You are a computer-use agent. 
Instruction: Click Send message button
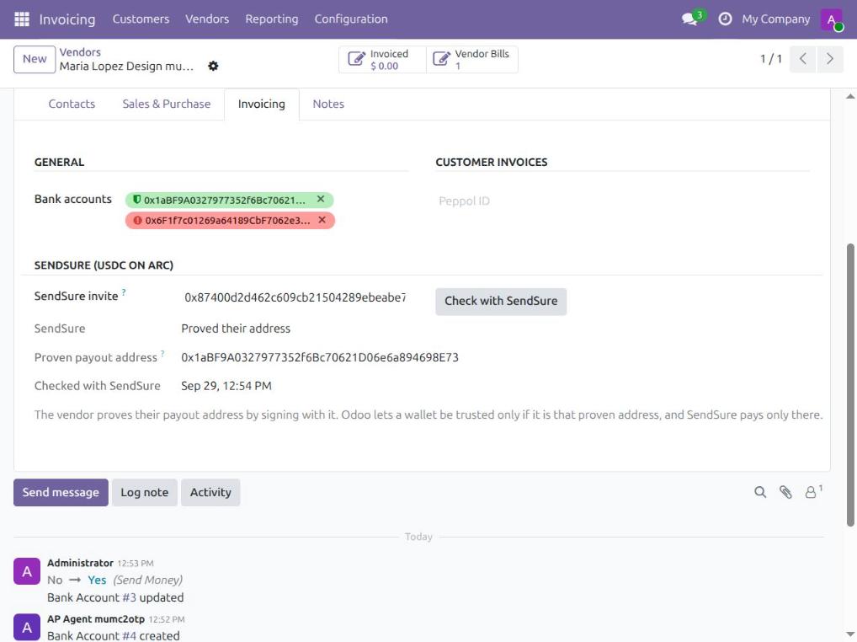coord(61,492)
